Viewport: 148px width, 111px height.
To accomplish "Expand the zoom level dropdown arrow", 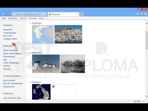I will pos(144,101).
